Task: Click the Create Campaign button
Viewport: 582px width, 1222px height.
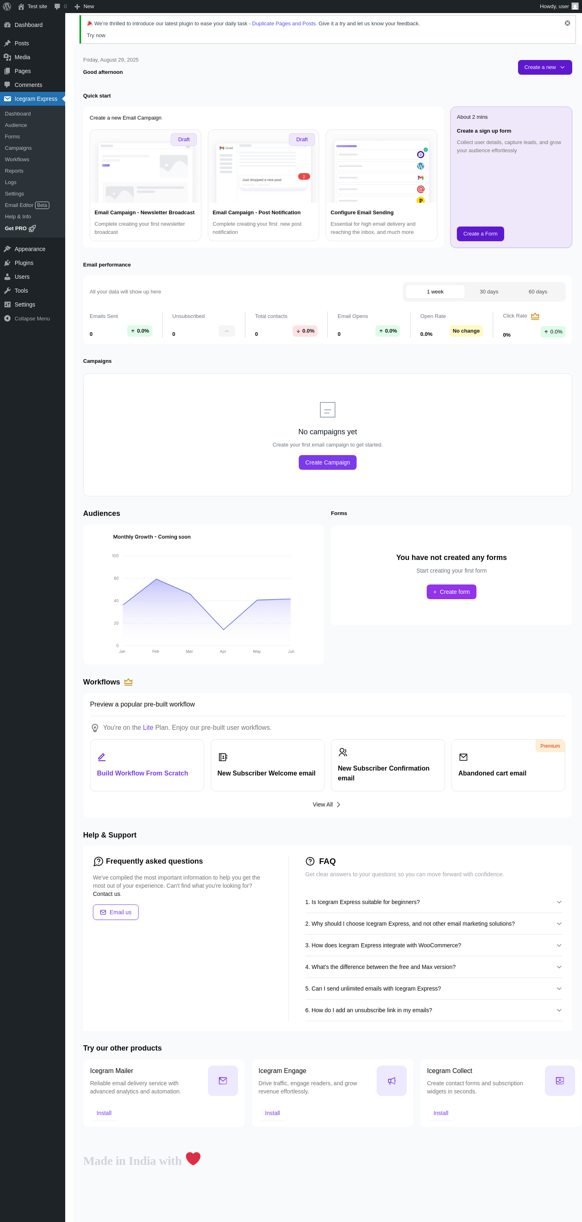Action: 327,462
